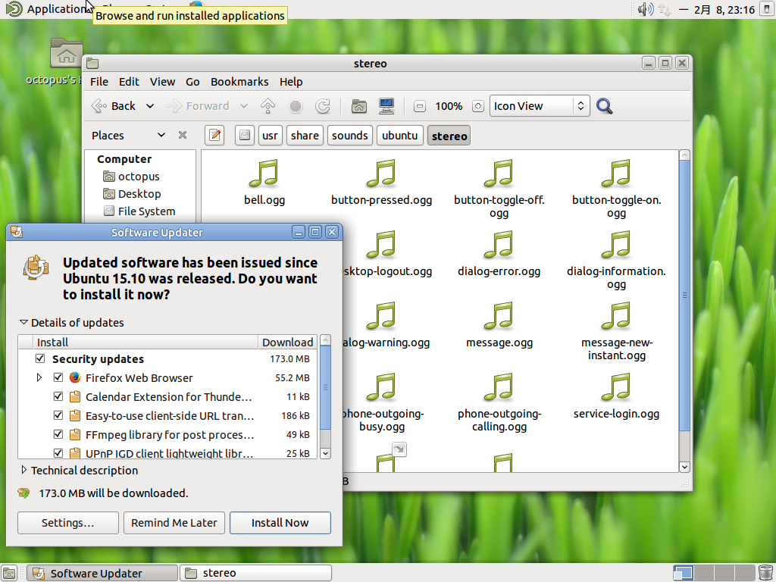Click the Show Desktop icon in bottom panel
Viewport: 776px width, 582px height.
point(10,573)
